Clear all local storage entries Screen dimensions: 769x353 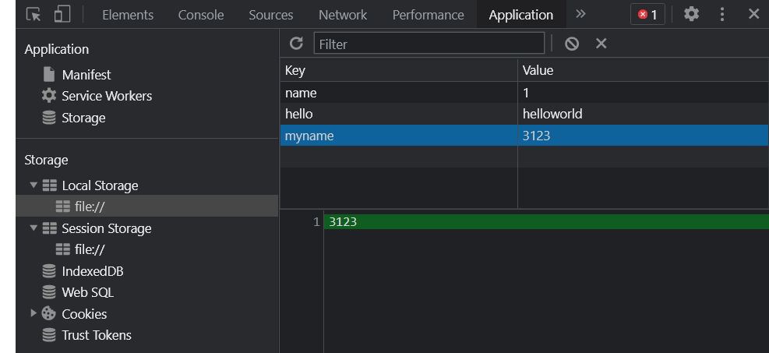[572, 44]
